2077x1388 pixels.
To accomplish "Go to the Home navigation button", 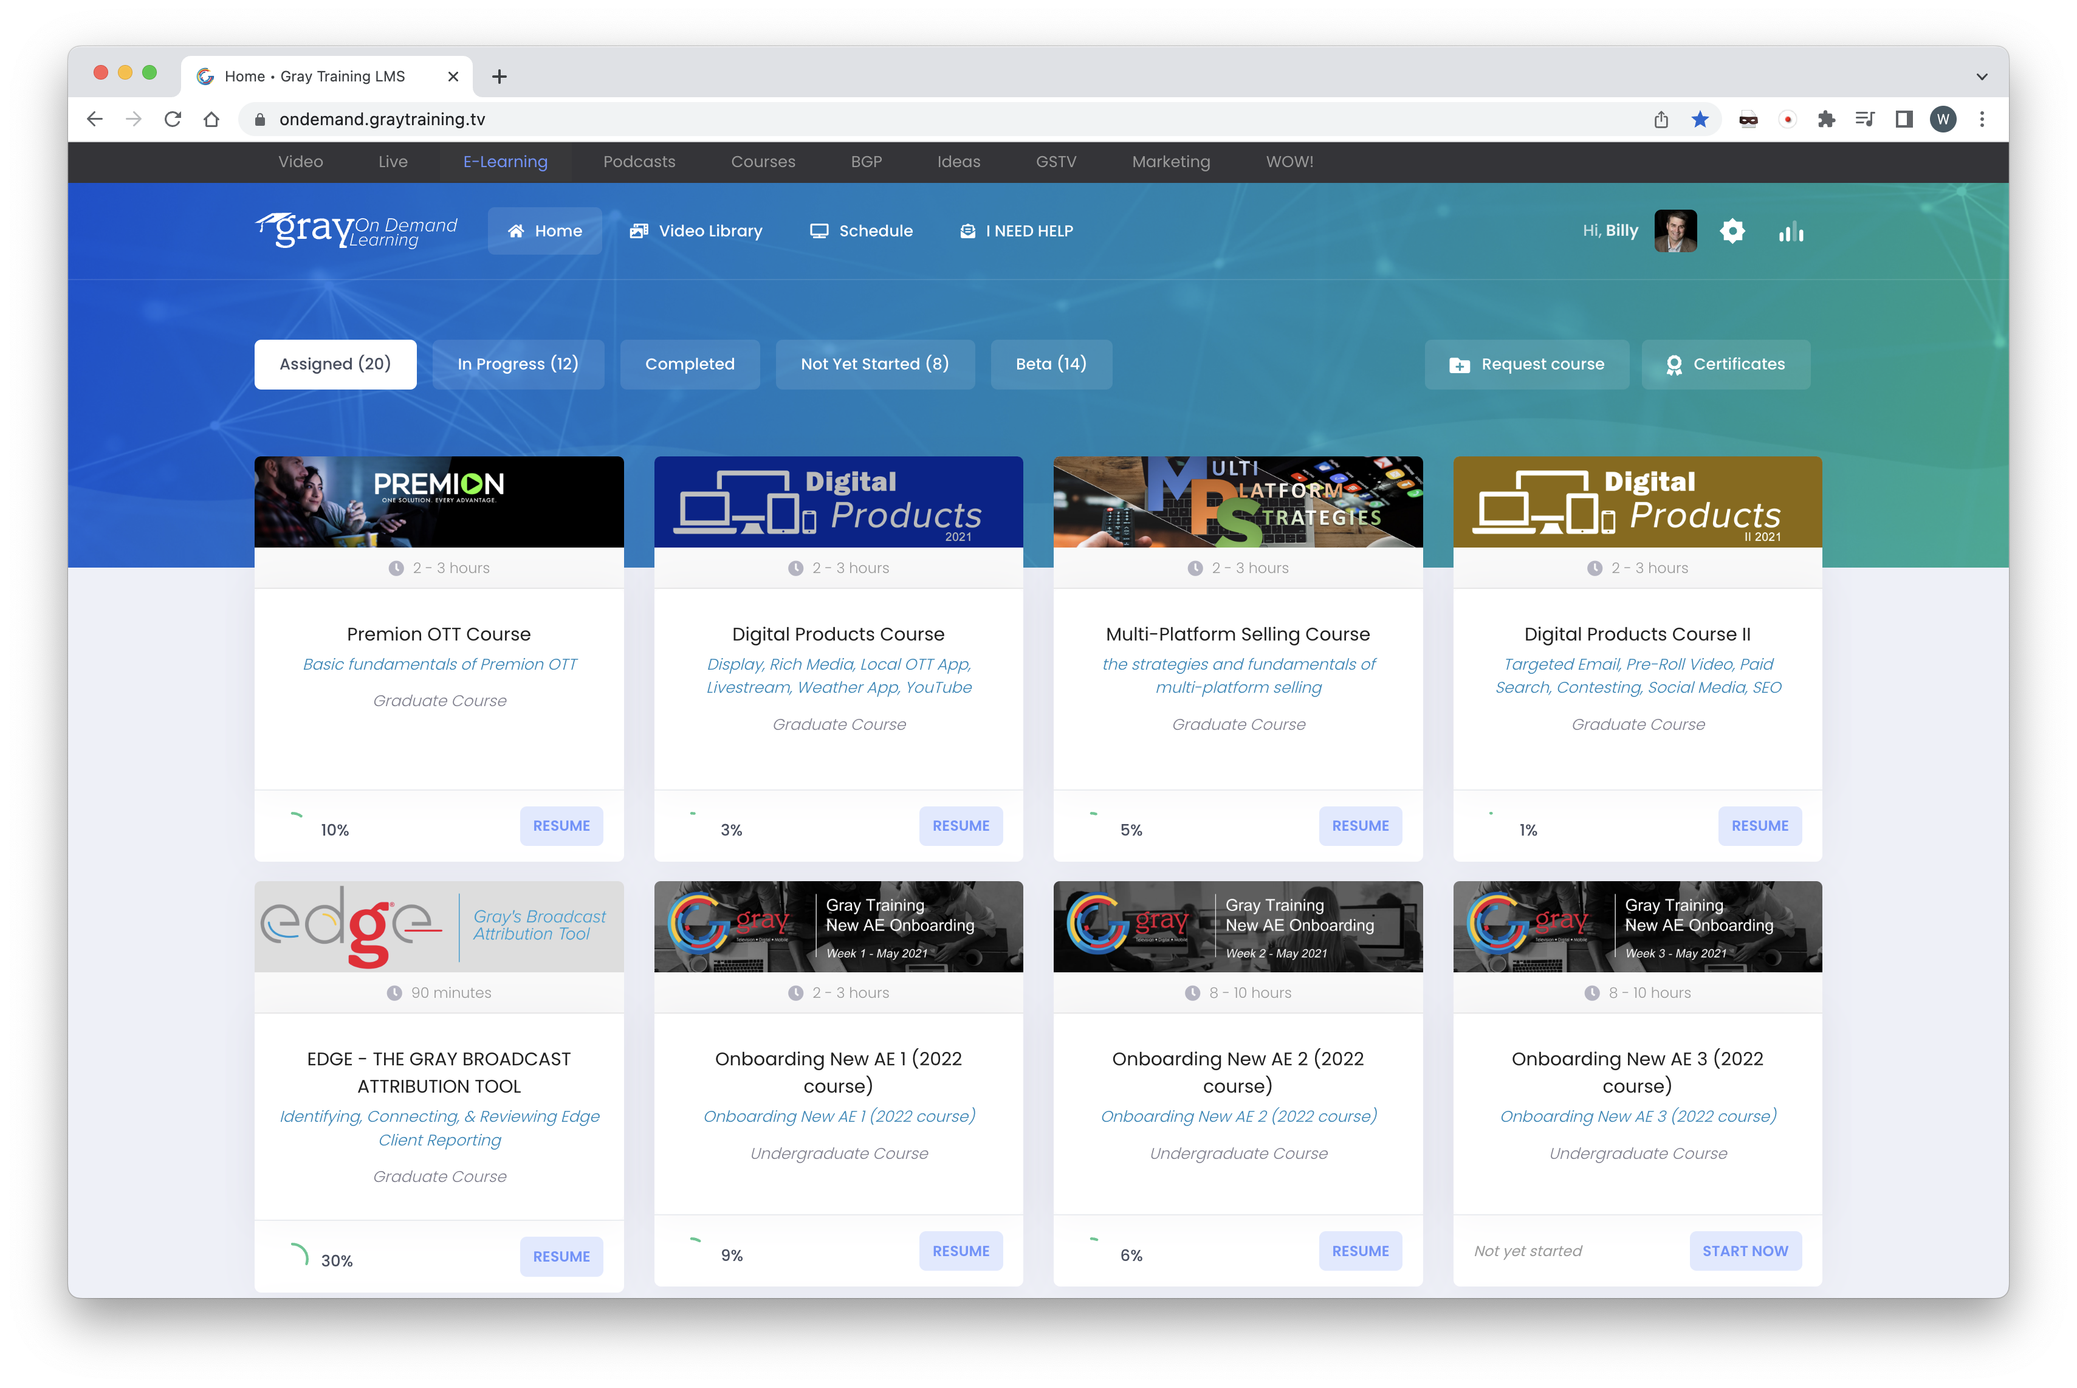I will tap(544, 231).
